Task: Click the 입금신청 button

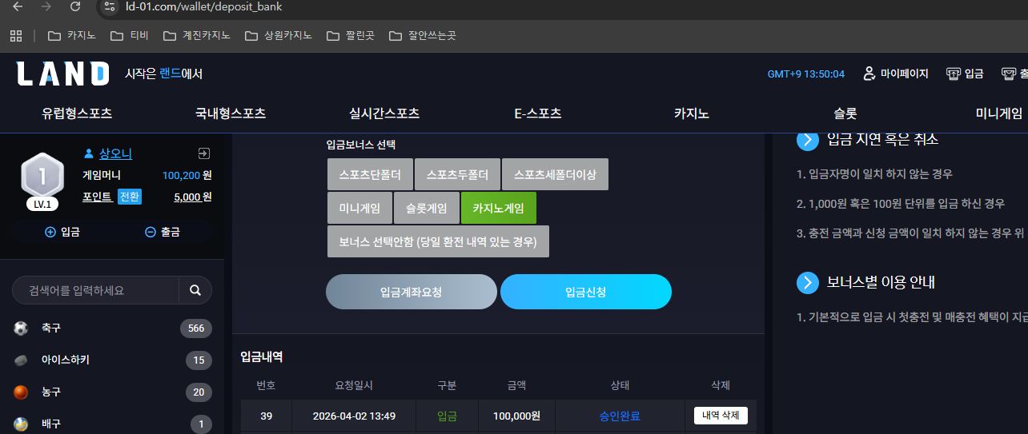Action: [586, 292]
